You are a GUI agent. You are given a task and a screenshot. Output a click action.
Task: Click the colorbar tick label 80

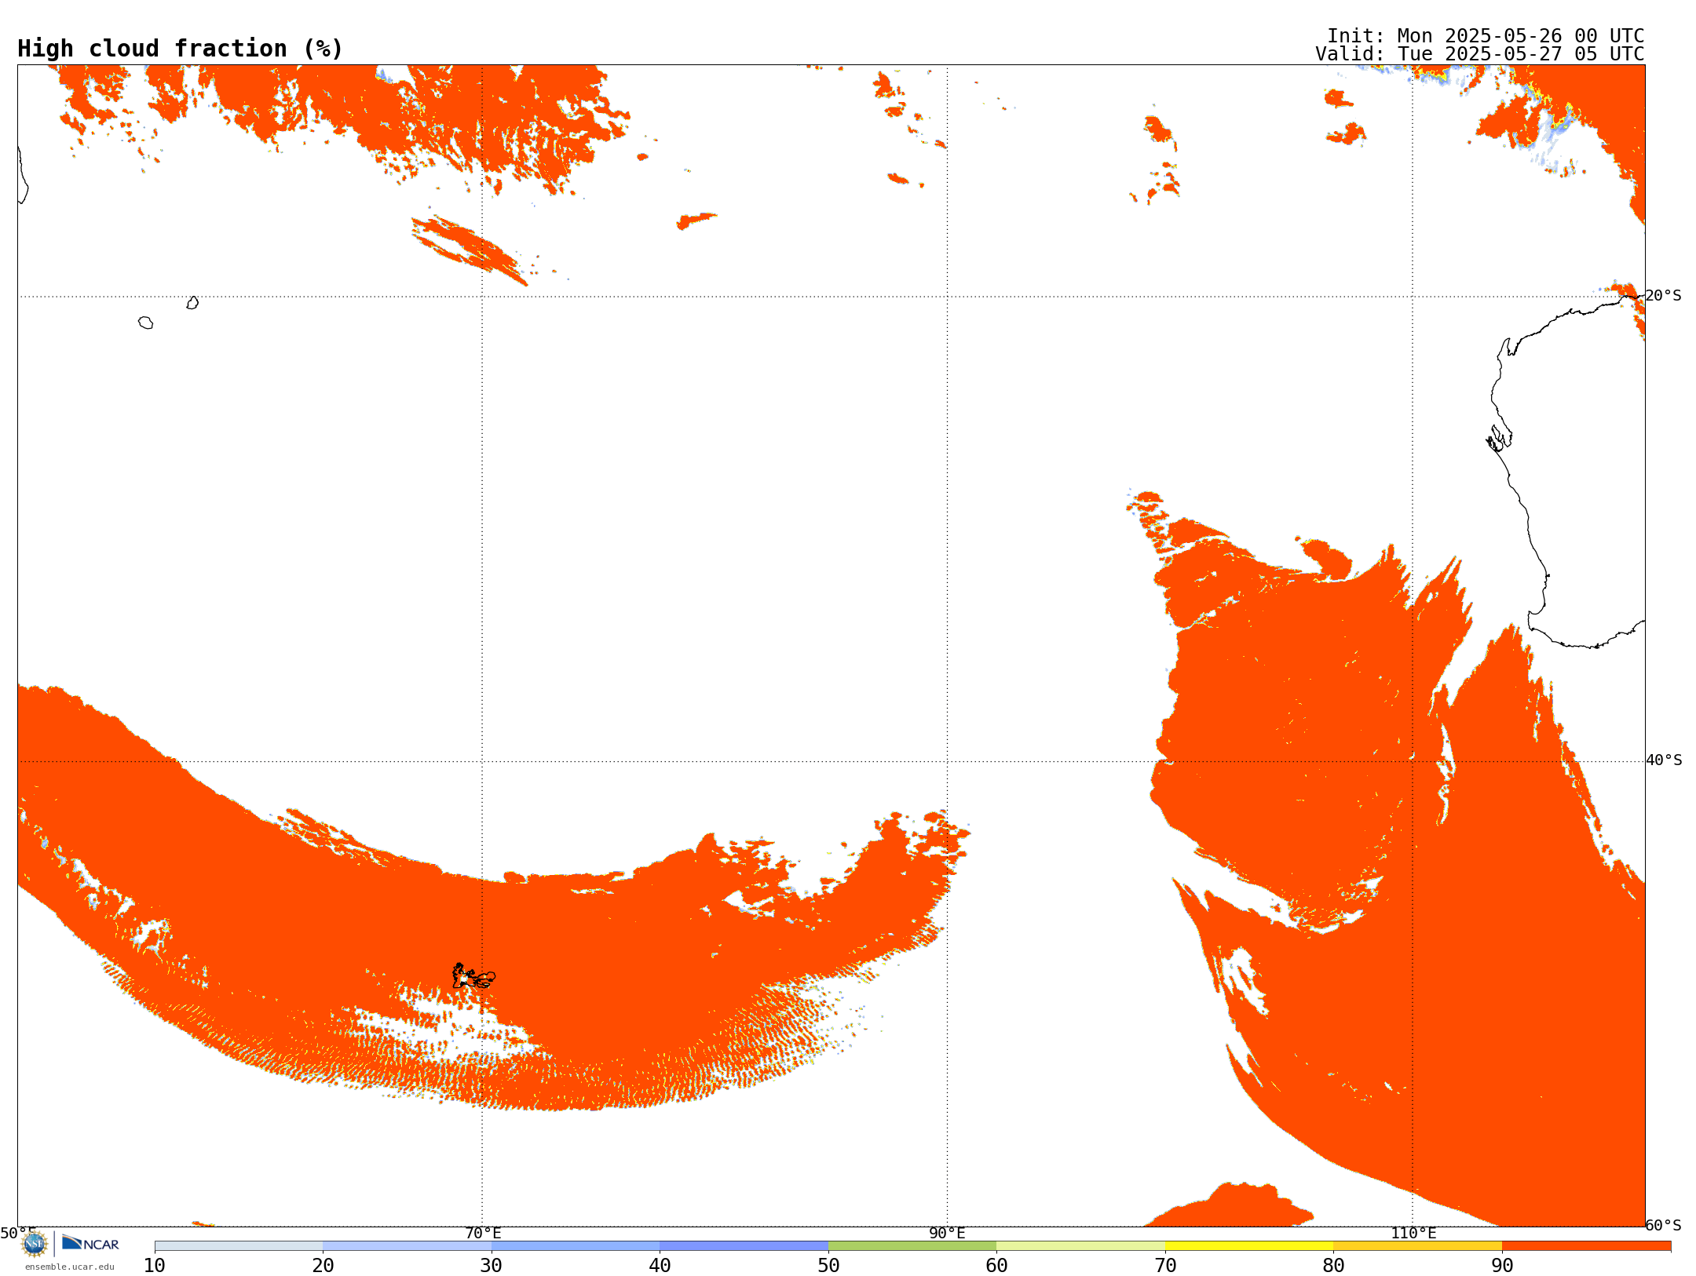click(x=1333, y=1266)
